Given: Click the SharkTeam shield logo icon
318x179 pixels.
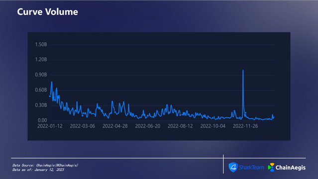Looking at the screenshot, I should point(233,167).
